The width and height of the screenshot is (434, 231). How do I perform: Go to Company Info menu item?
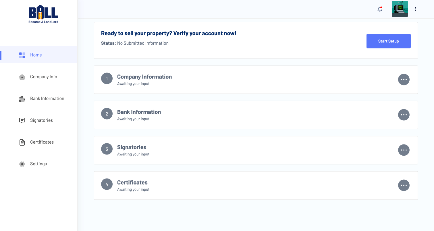(43, 77)
